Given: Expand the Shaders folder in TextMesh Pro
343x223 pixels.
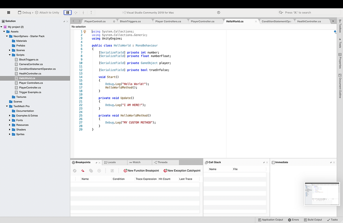Looking at the screenshot, I should tap(10, 130).
